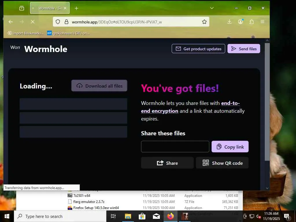Click the wormhole.app address bar URL
The width and height of the screenshot is (296, 222).
(117, 22)
